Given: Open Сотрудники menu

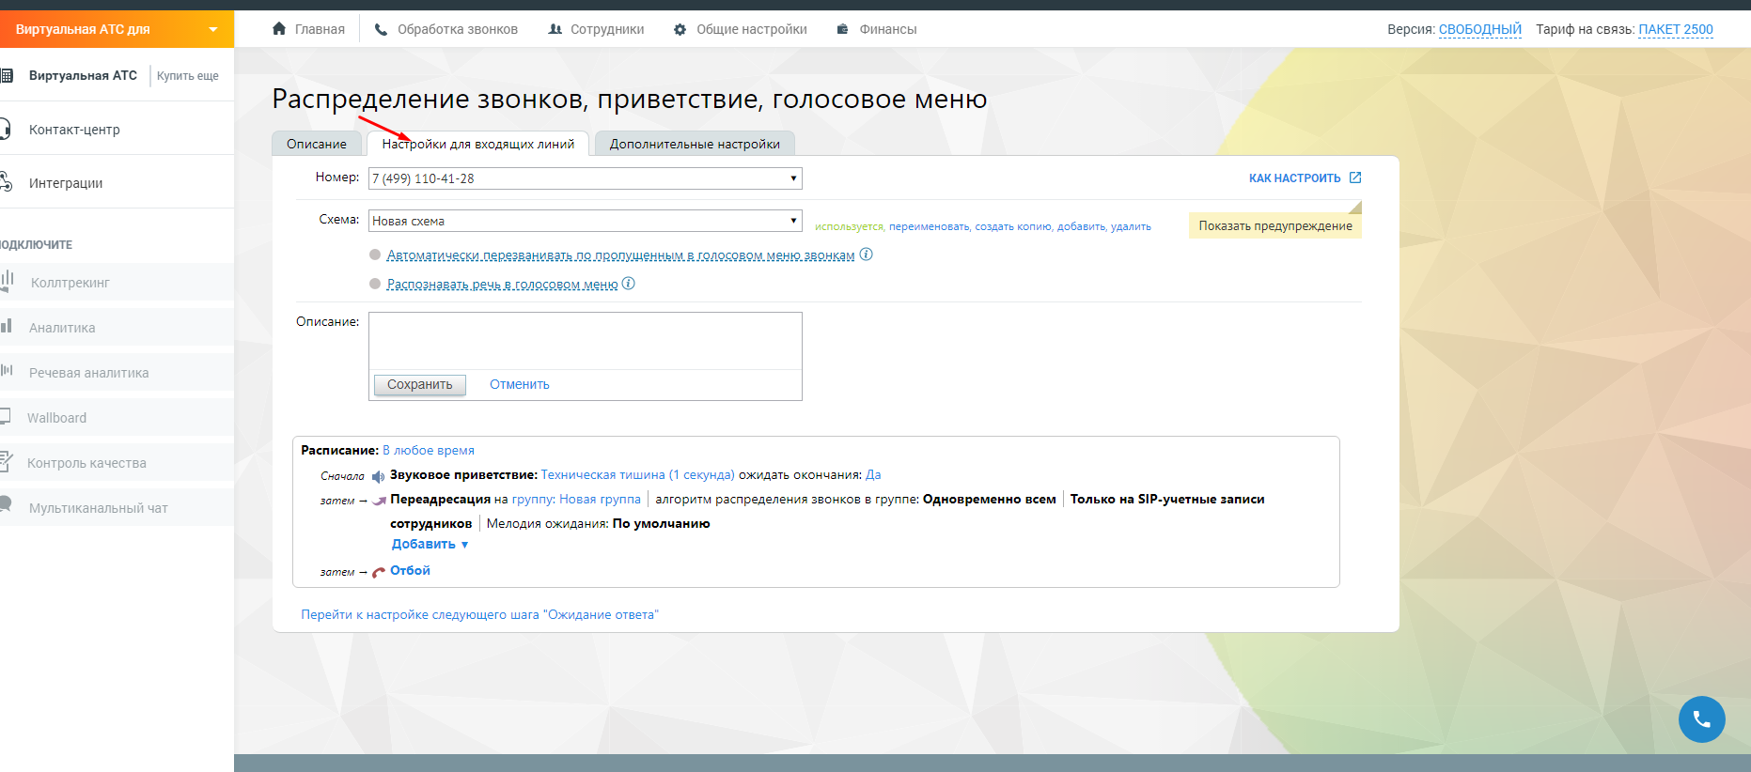Looking at the screenshot, I should pyautogui.click(x=607, y=29).
